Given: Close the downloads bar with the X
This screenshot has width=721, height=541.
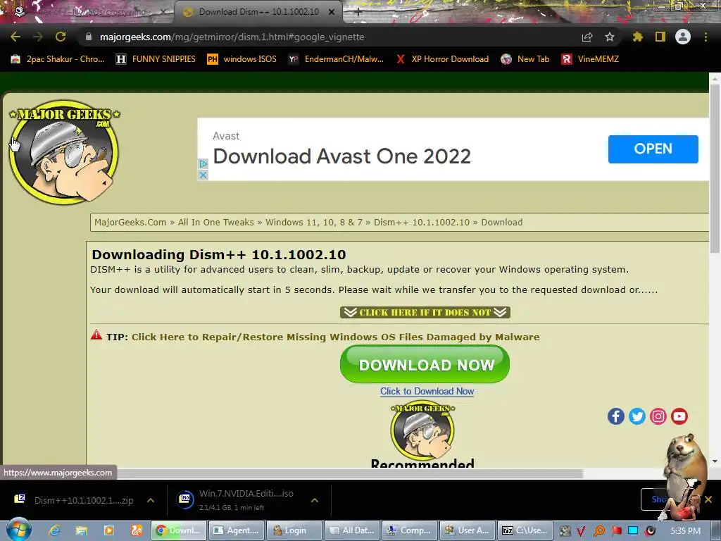Looking at the screenshot, I should point(708,499).
